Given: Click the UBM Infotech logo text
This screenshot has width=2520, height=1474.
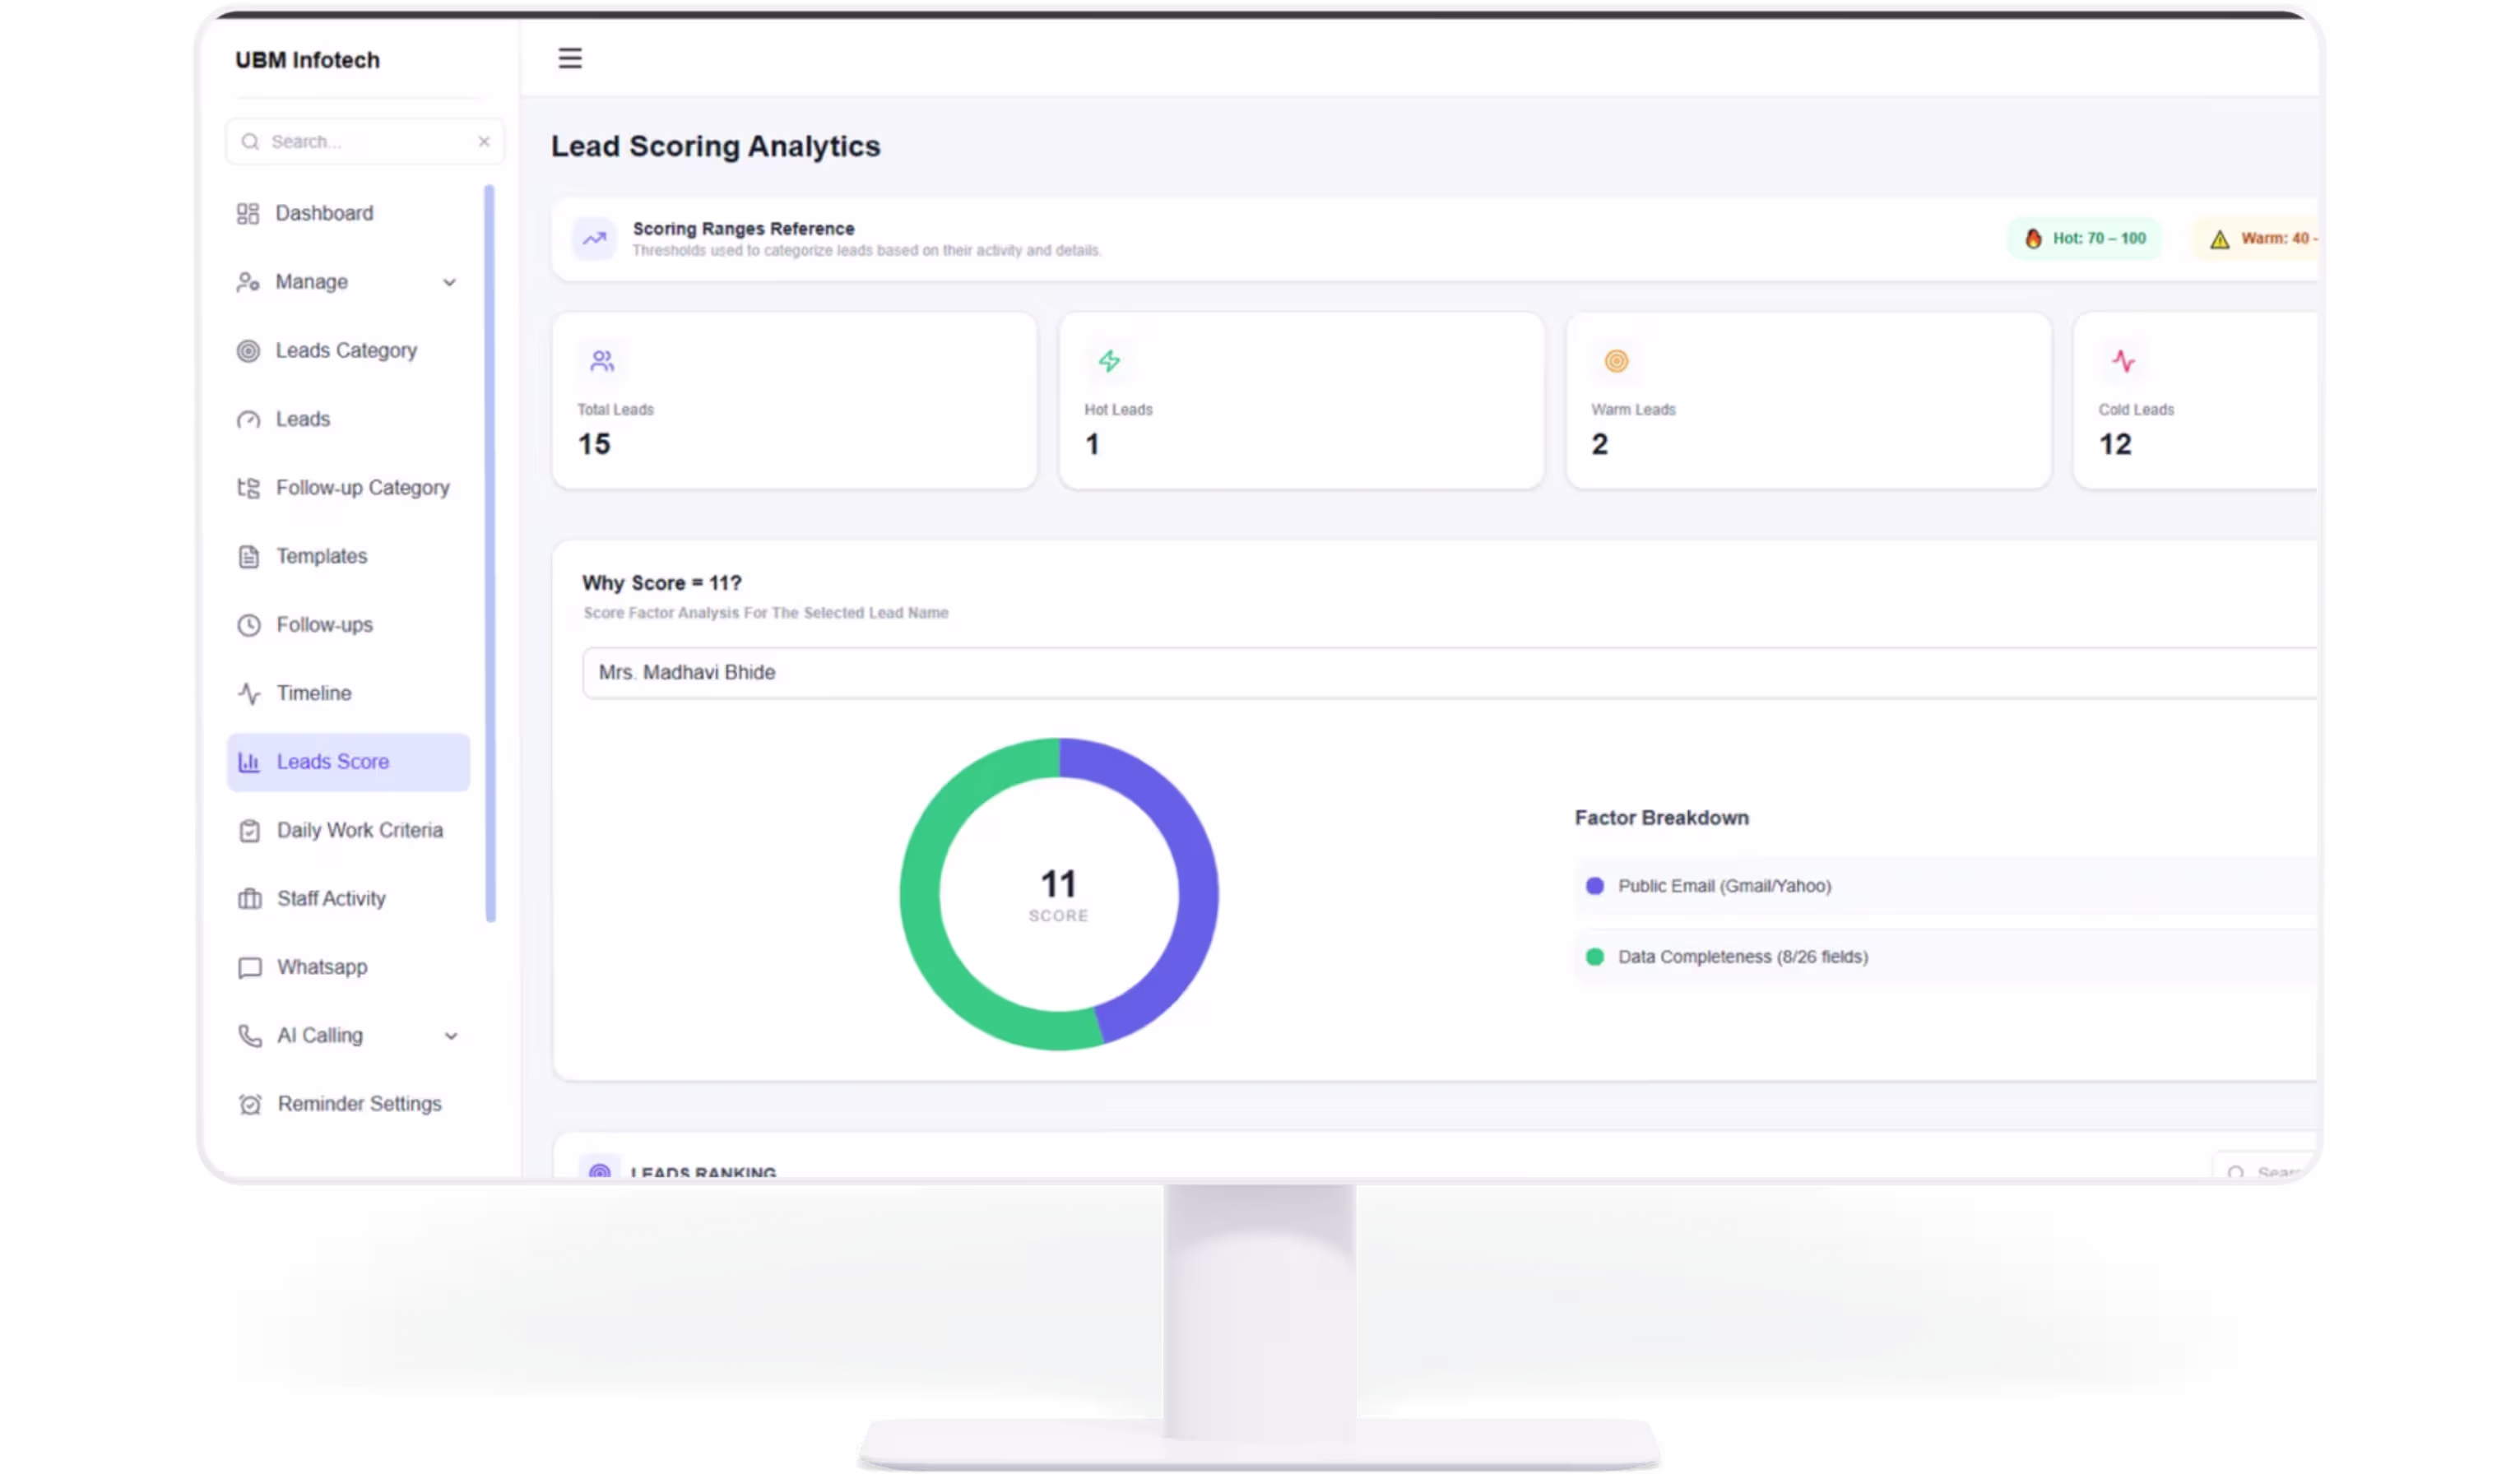Looking at the screenshot, I should tap(308, 60).
